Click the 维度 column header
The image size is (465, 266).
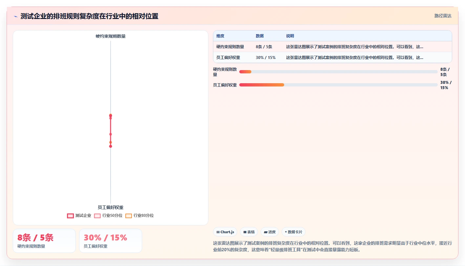pos(221,36)
